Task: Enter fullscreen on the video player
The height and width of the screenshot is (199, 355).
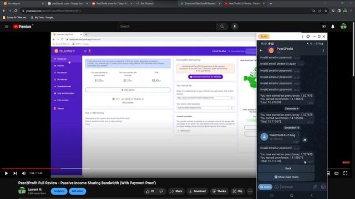Action: click(x=345, y=173)
